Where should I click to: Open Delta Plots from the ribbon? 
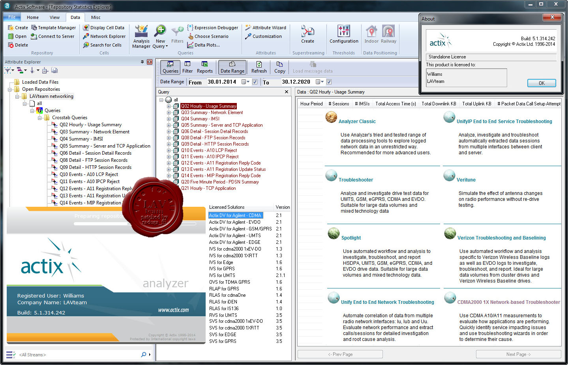coord(204,45)
